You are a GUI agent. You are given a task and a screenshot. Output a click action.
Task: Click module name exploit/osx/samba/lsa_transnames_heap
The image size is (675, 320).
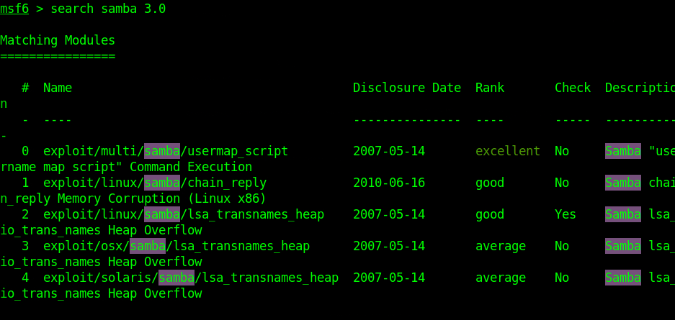click(x=176, y=246)
